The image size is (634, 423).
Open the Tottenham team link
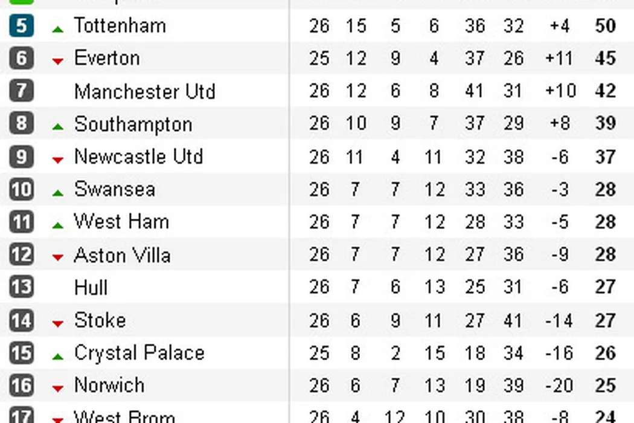coord(120,25)
